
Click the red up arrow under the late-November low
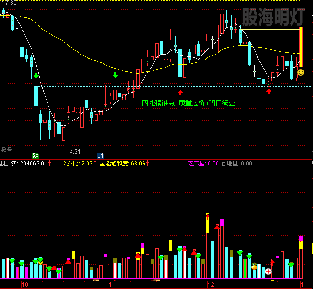[x=180, y=93]
